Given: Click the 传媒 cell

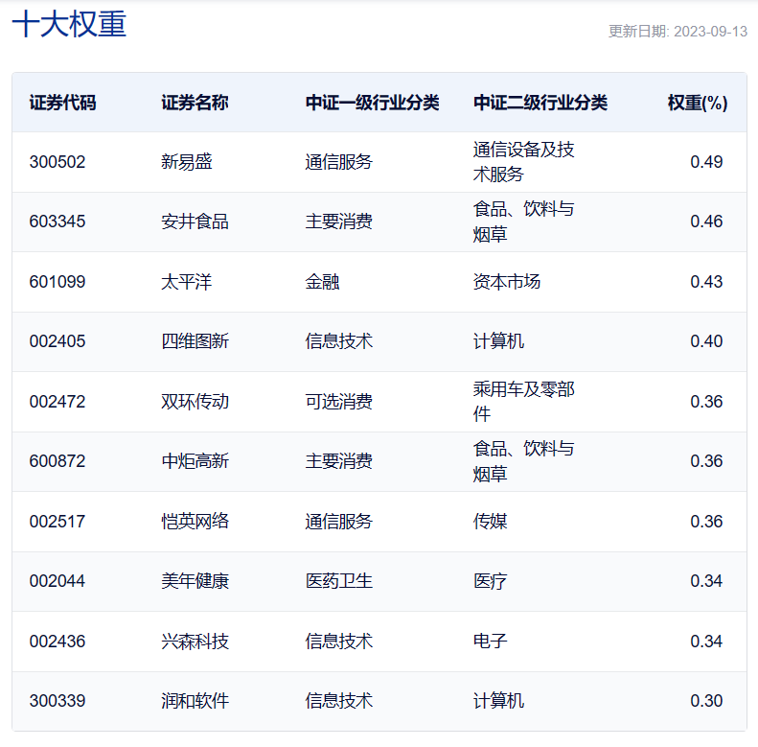Looking at the screenshot, I should [491, 522].
